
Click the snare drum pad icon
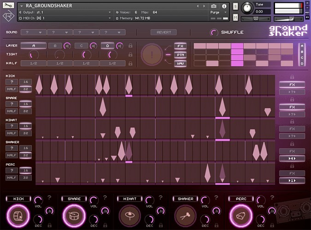(74, 215)
